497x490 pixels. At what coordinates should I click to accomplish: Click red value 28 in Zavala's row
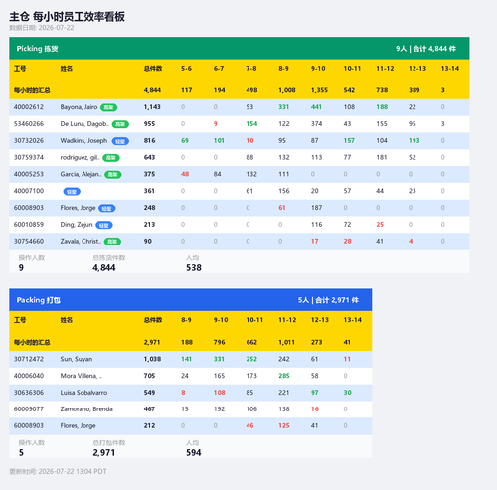[x=347, y=242]
